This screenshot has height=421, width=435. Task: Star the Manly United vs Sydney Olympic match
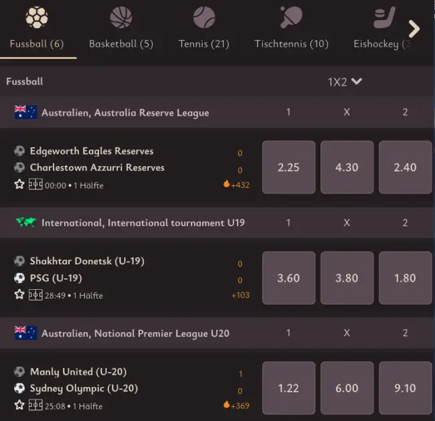pyautogui.click(x=19, y=405)
